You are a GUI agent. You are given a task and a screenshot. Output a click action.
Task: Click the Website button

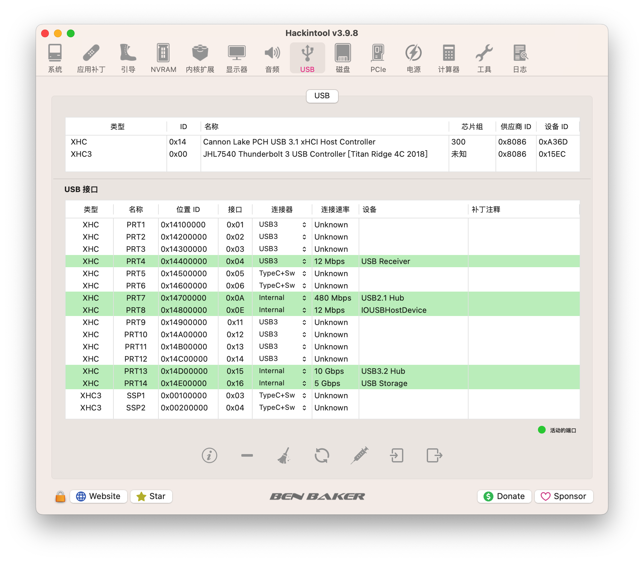(x=98, y=496)
